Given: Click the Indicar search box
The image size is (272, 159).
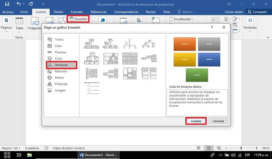Looking at the screenshot, I should 186,12.
